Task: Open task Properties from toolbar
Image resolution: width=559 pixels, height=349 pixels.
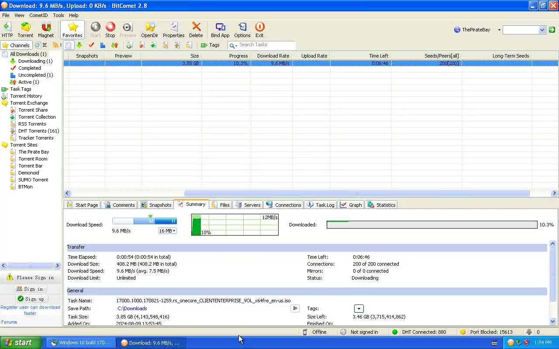Action: tap(173, 30)
